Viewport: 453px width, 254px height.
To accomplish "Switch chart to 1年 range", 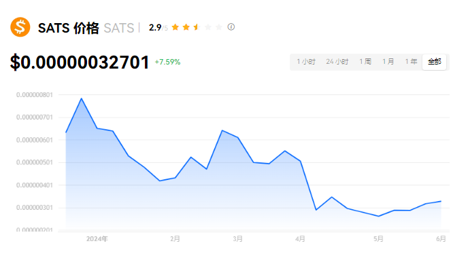I will point(411,62).
